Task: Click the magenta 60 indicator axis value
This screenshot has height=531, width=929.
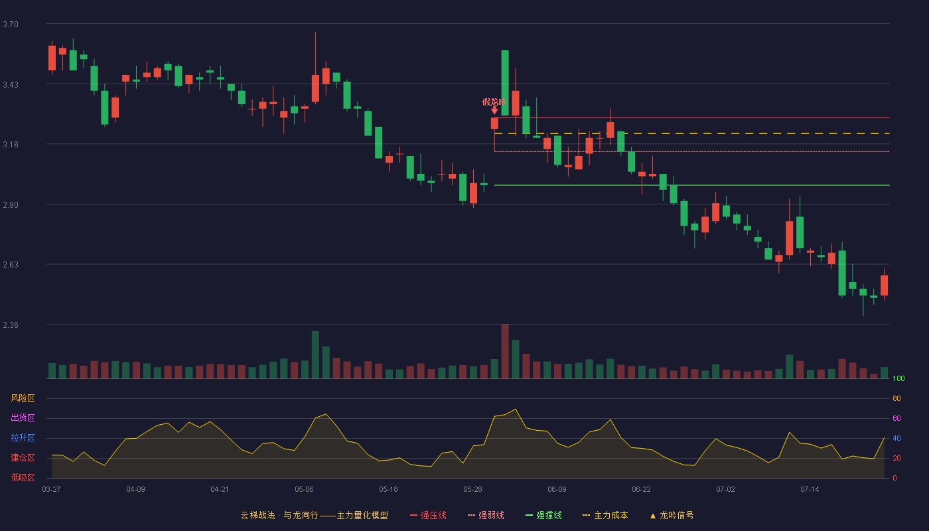Action: 896,418
